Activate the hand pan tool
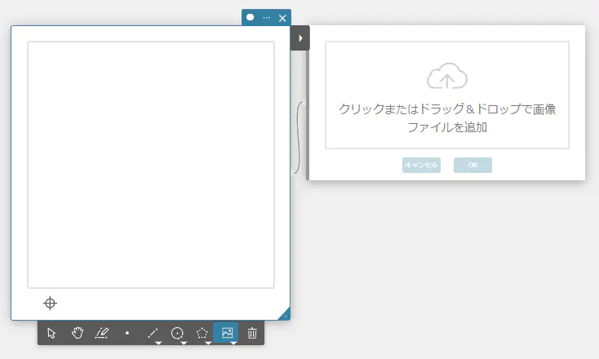The width and height of the screenshot is (599, 359). (78, 333)
